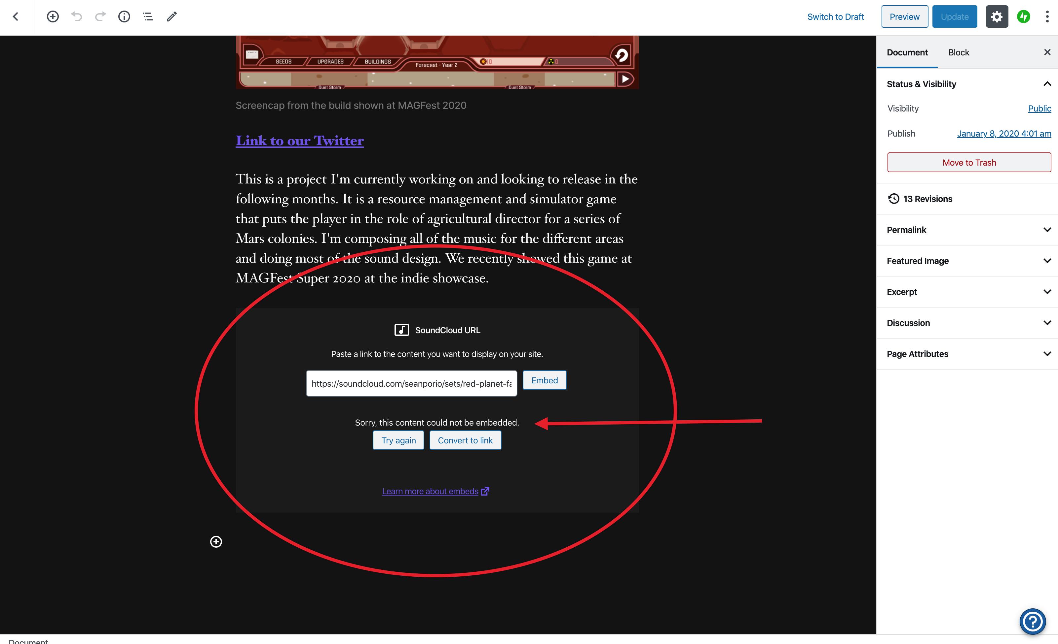Expand the Discussion section
This screenshot has height=644, width=1058.
coord(1047,322)
